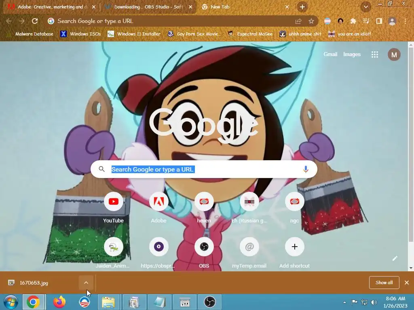Launch Firefox from the taskbar
Image resolution: width=414 pixels, height=310 pixels.
59,302
